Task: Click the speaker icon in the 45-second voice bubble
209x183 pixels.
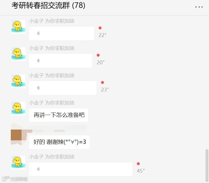Action: [38, 169]
